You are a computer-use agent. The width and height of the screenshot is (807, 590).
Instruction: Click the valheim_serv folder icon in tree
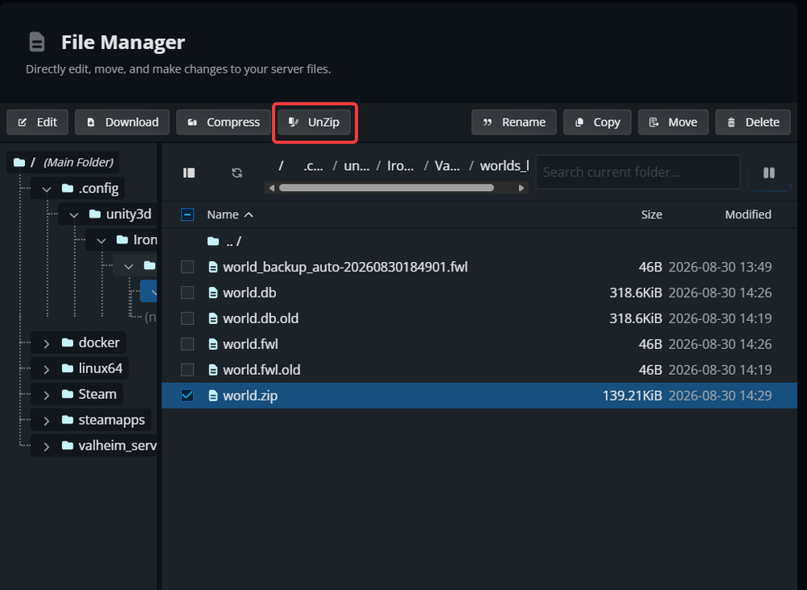click(x=68, y=445)
